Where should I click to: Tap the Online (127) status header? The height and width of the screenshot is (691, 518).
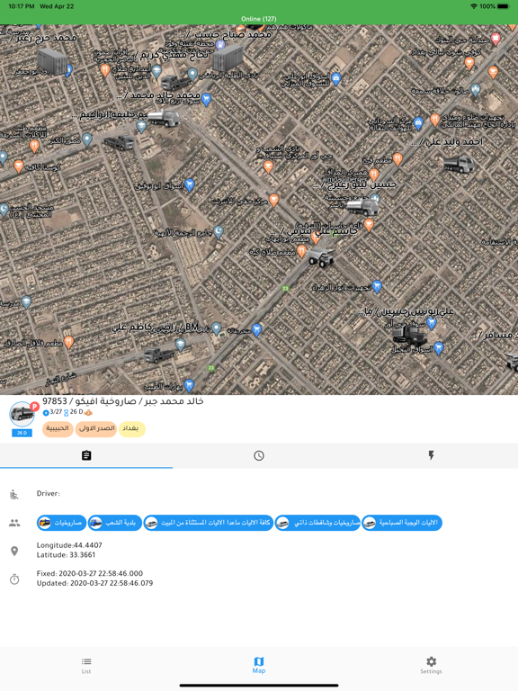(259, 19)
